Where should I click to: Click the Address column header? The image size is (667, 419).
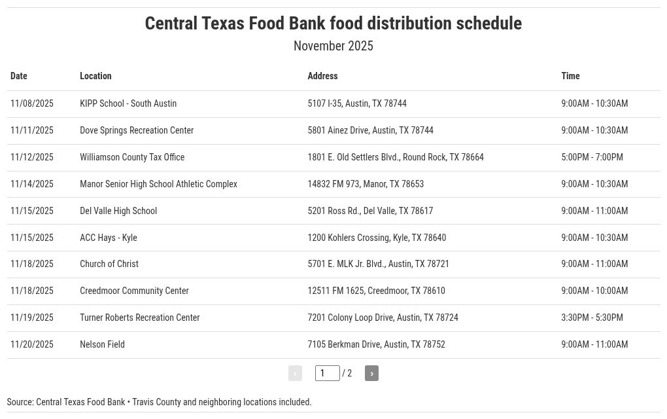[322, 76]
